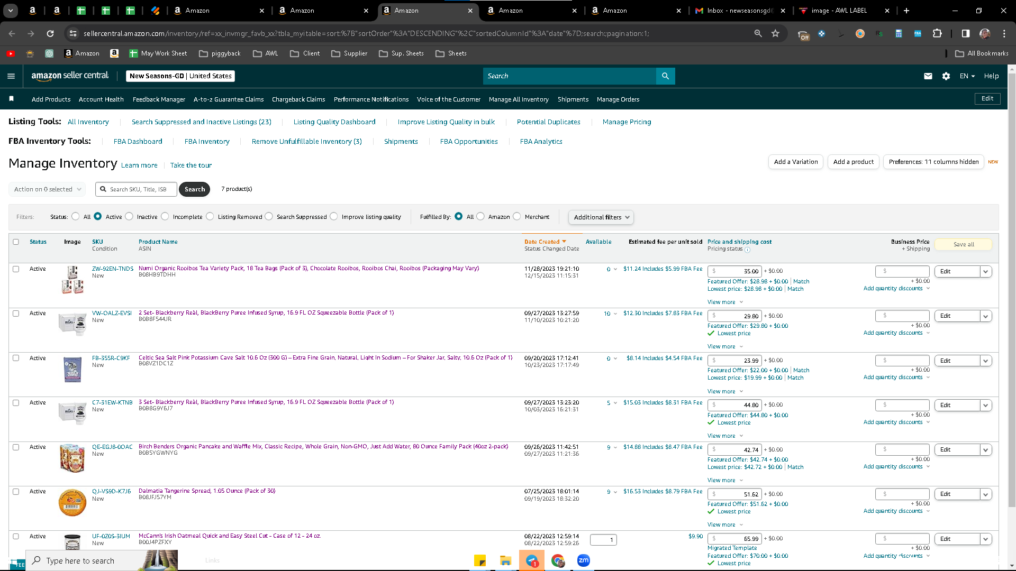Check the box for SKU FB-355R-C9KF
This screenshot has height=571, width=1016.
pyautogui.click(x=16, y=358)
